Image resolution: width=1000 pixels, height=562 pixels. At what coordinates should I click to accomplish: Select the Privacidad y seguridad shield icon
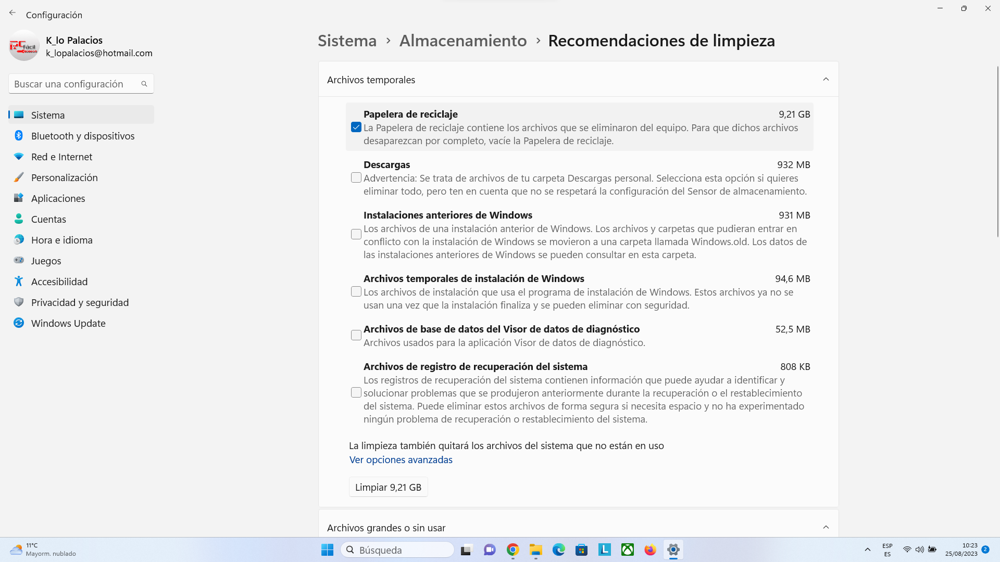tap(19, 302)
